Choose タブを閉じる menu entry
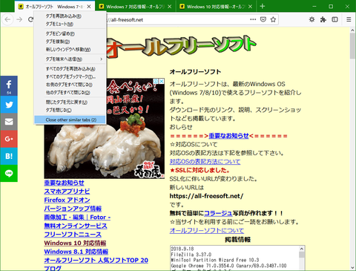This screenshot has width=356, height=271. pos(70,110)
